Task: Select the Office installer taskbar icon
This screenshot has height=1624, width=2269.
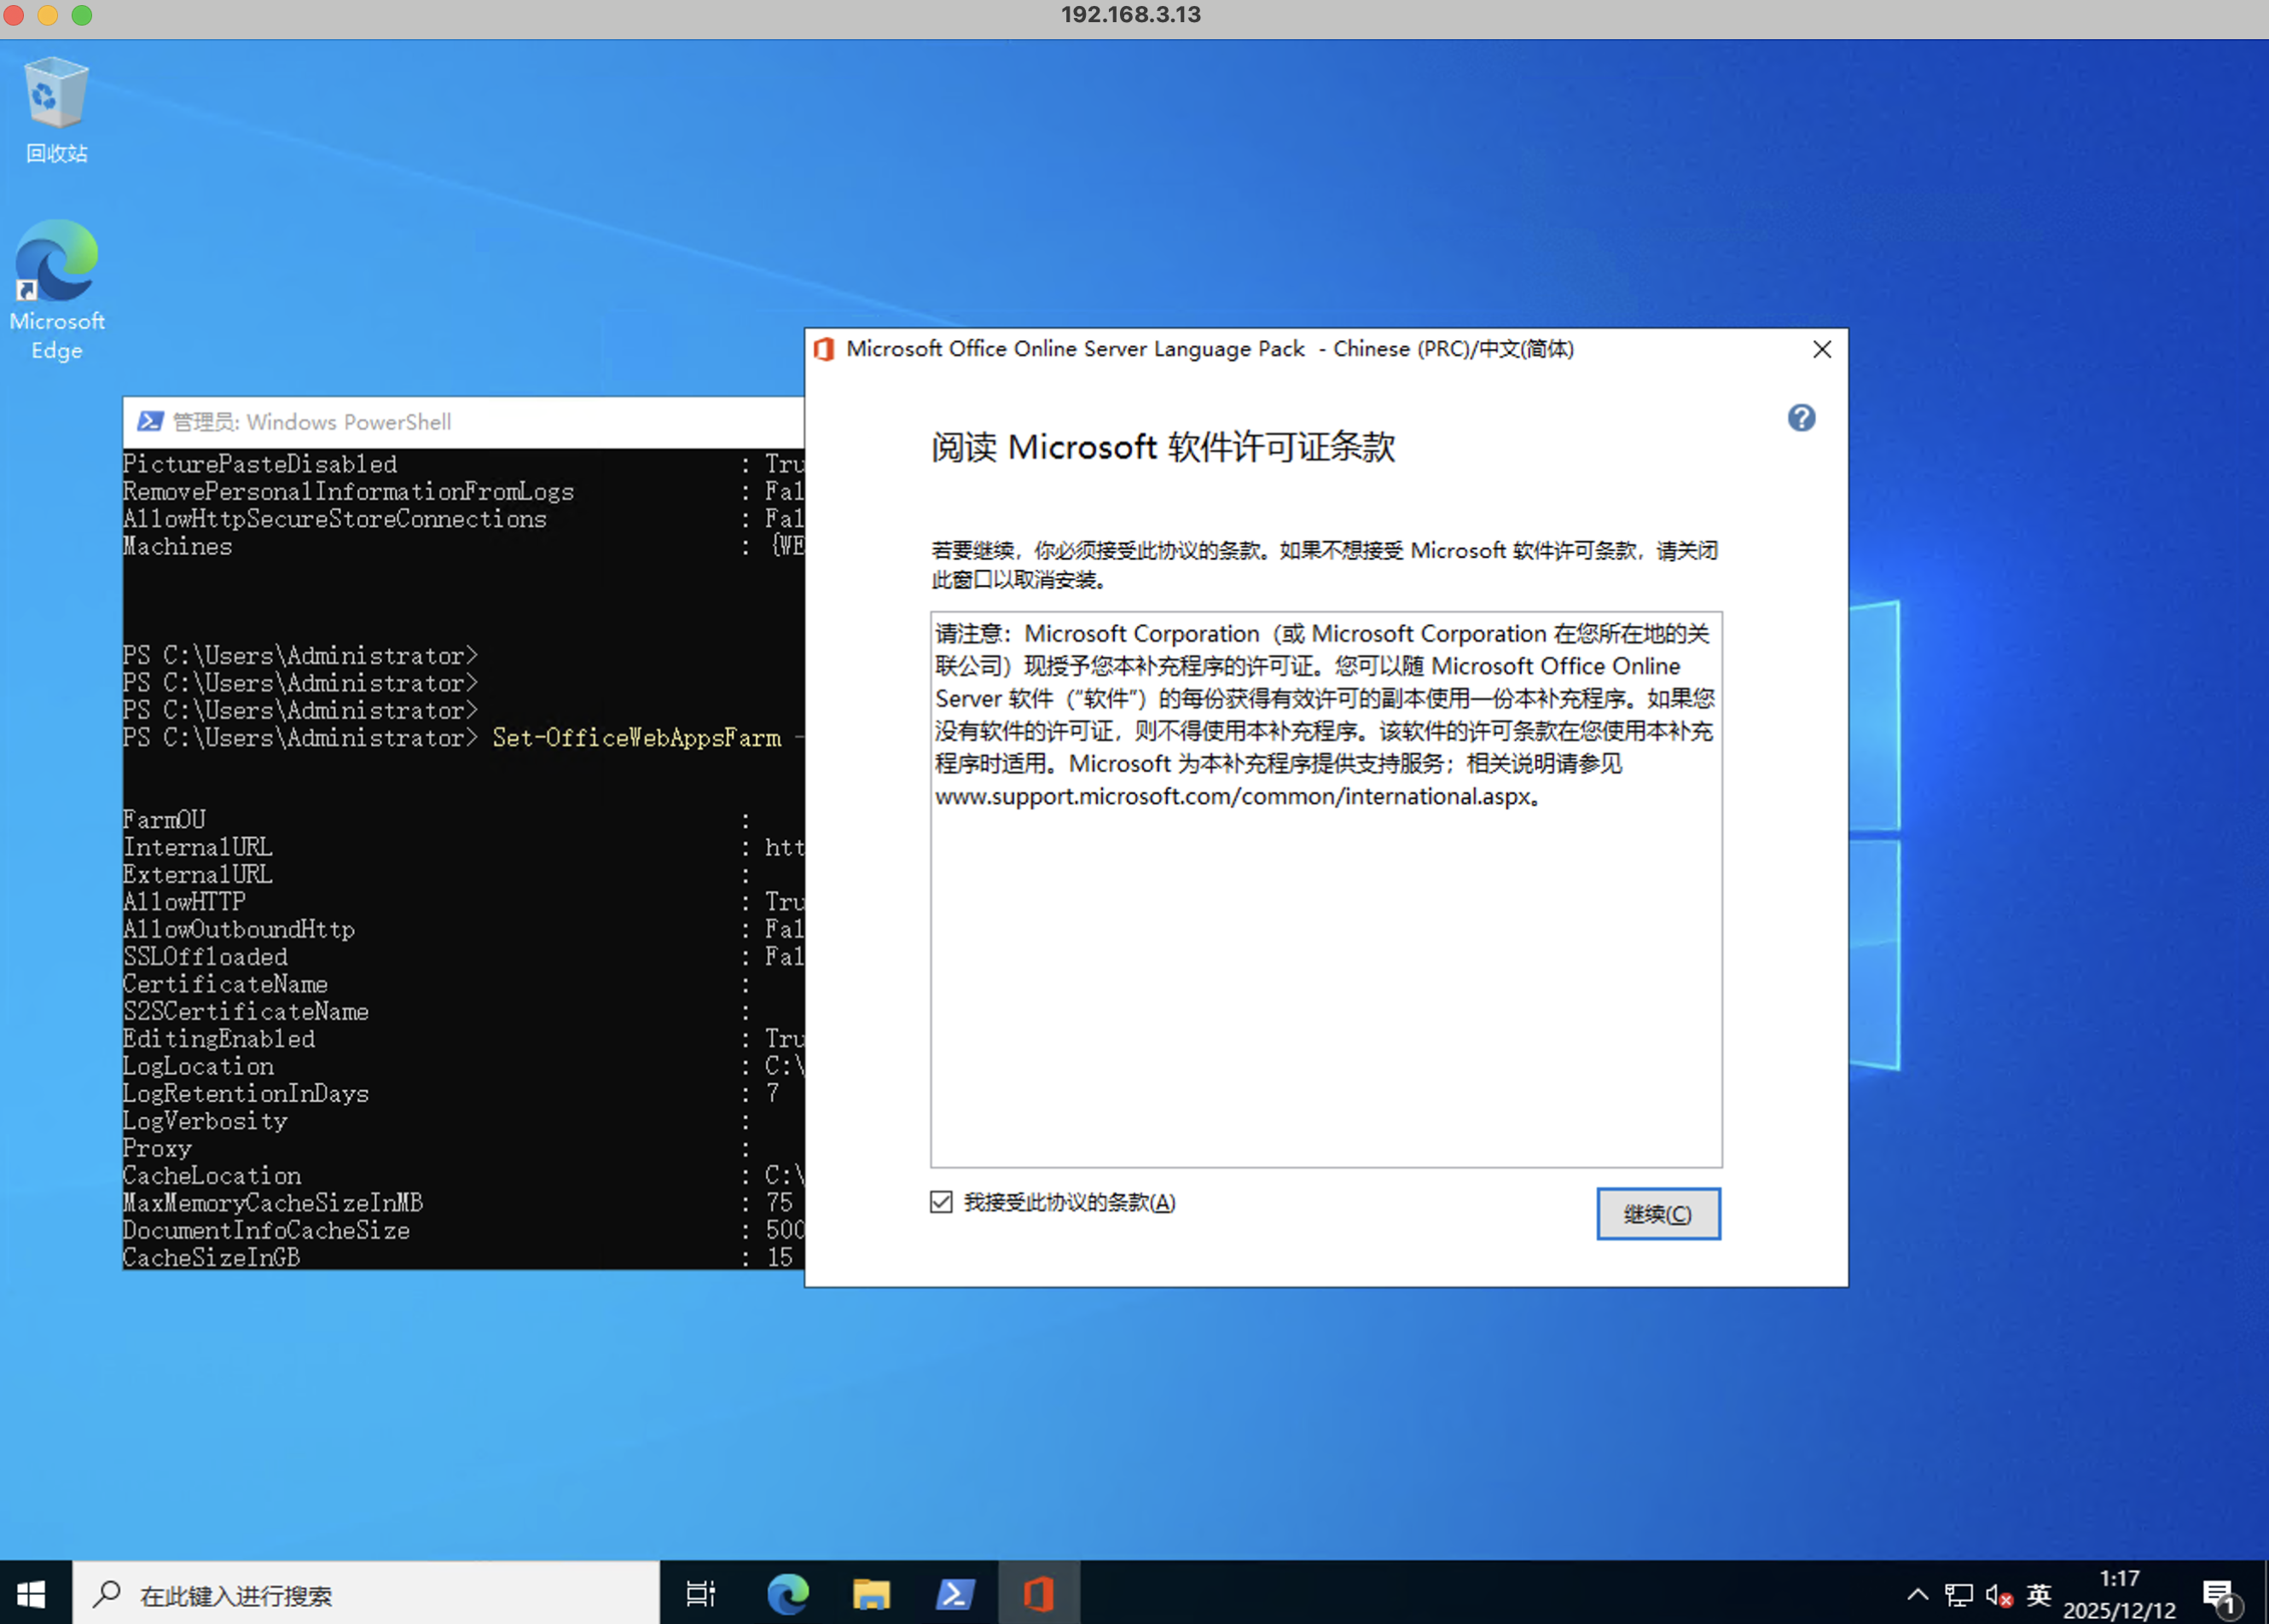Action: click(x=1039, y=1593)
